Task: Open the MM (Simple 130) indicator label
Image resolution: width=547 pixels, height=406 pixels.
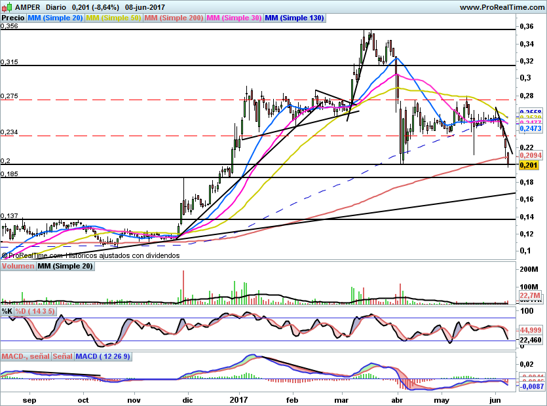Action: (294, 18)
